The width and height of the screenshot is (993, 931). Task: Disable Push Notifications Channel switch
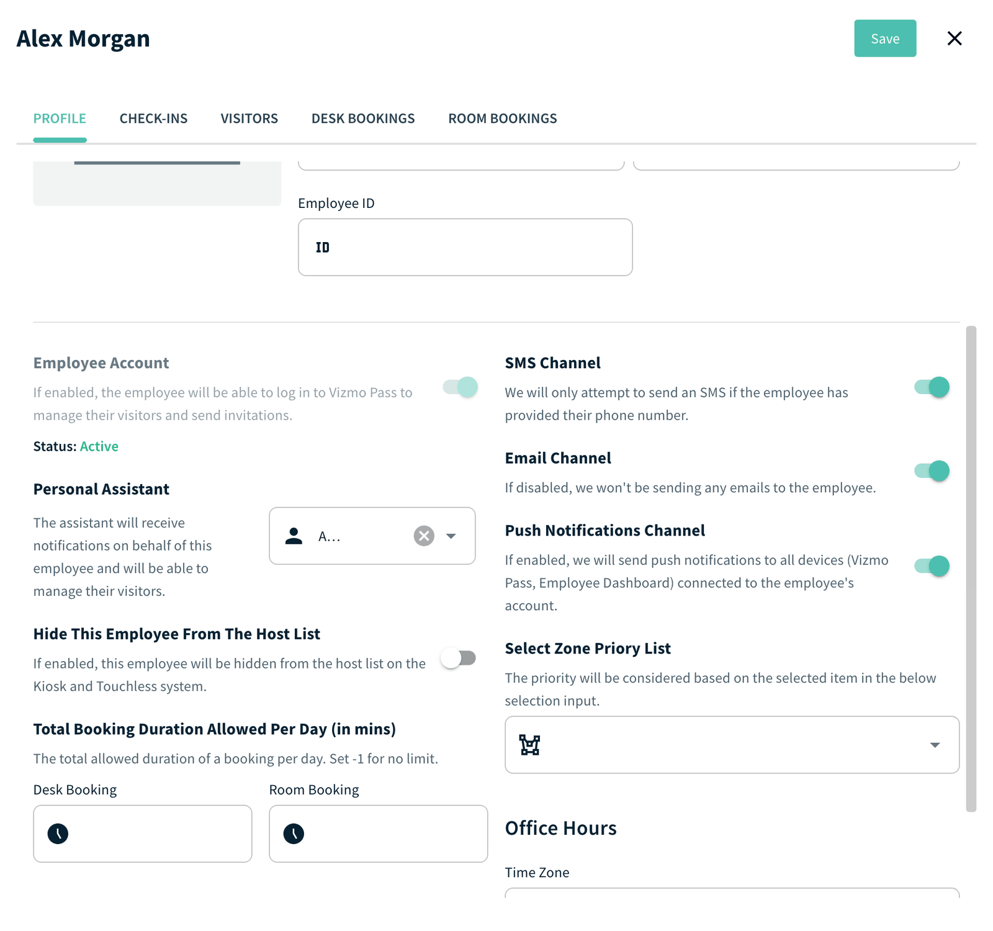tap(932, 566)
